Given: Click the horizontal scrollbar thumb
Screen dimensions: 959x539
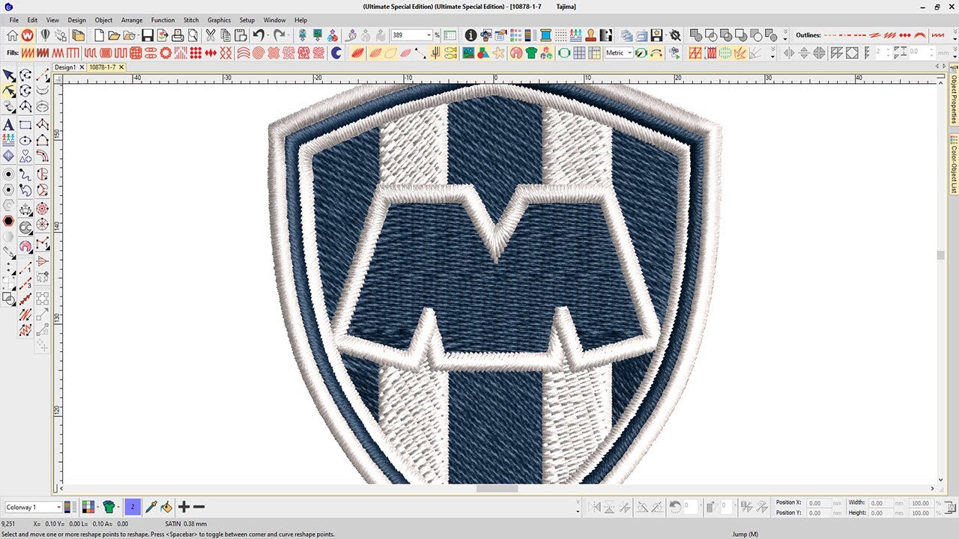Looking at the screenshot, I should (497, 489).
